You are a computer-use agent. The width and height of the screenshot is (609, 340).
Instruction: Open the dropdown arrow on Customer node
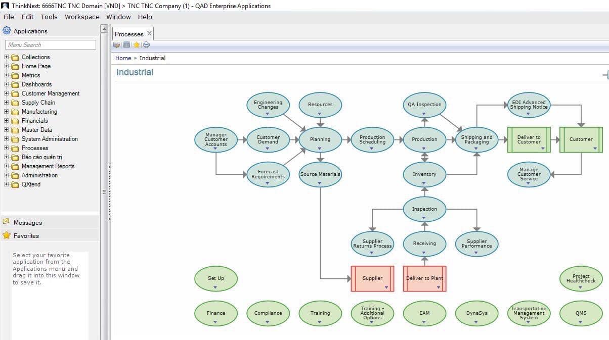[595, 149]
